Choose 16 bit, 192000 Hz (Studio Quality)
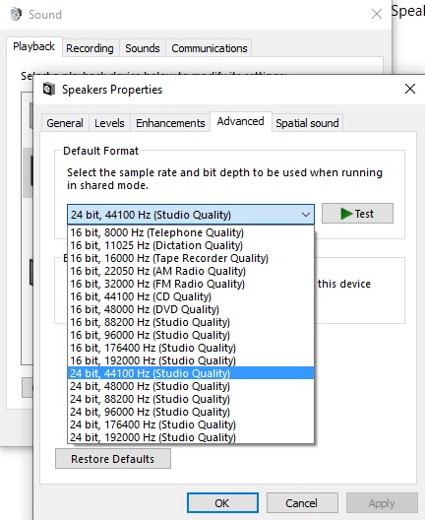425x520 pixels. pyautogui.click(x=191, y=360)
